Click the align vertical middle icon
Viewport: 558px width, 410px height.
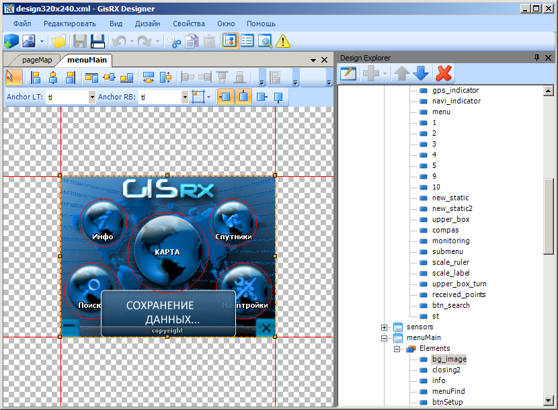click(110, 77)
